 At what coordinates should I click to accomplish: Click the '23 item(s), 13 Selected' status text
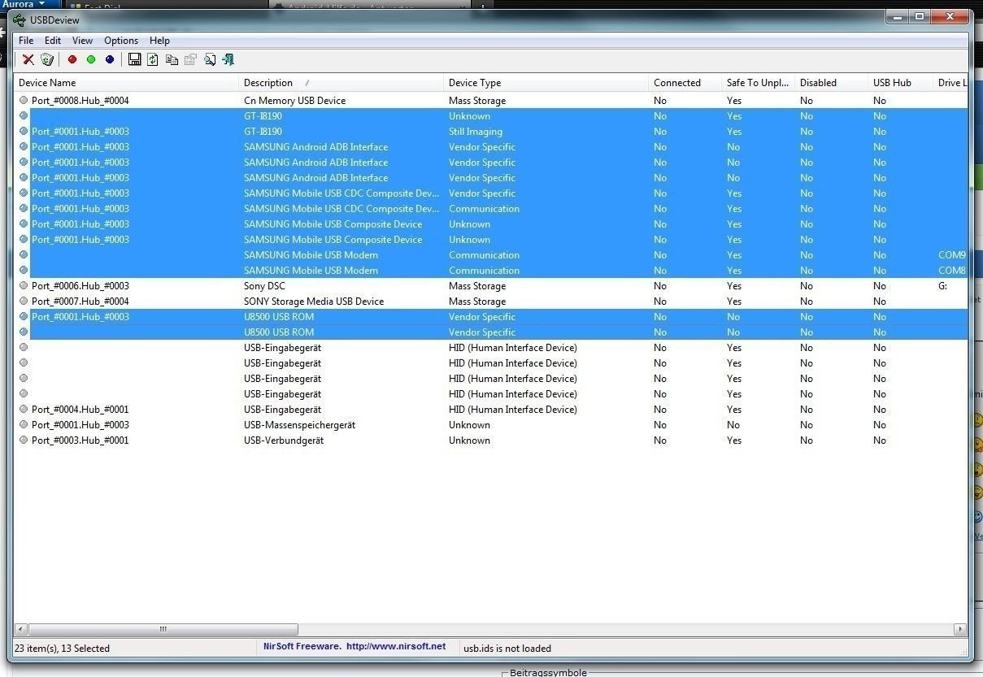[x=62, y=649]
